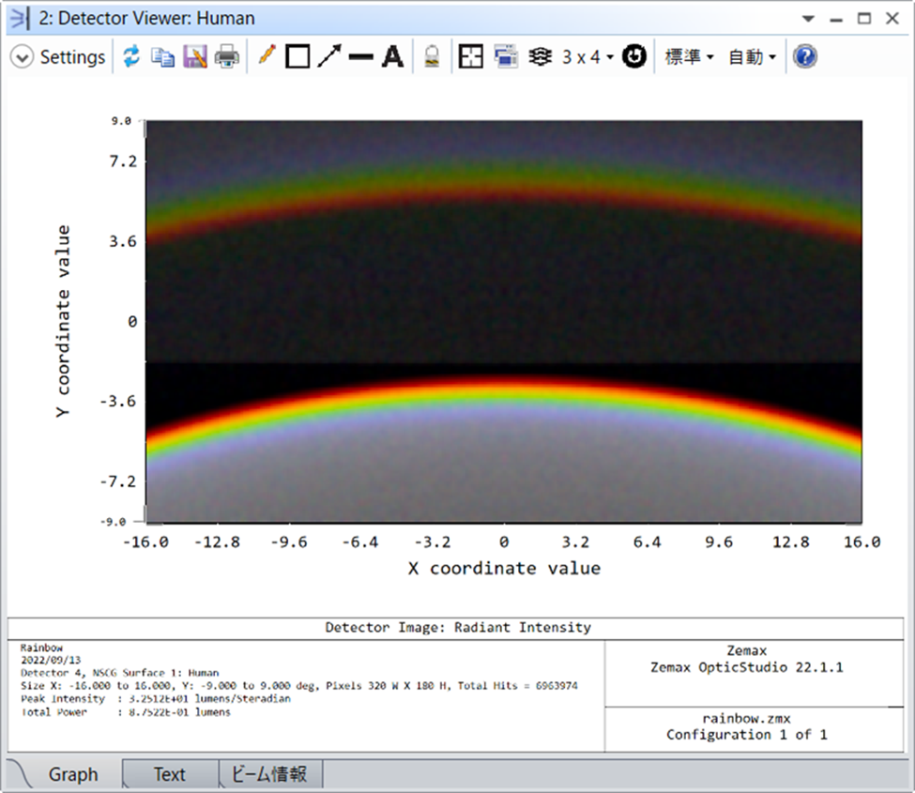Click the 'Zemax OpticStudio 22.1.1' text
The image size is (915, 793).
(747, 667)
